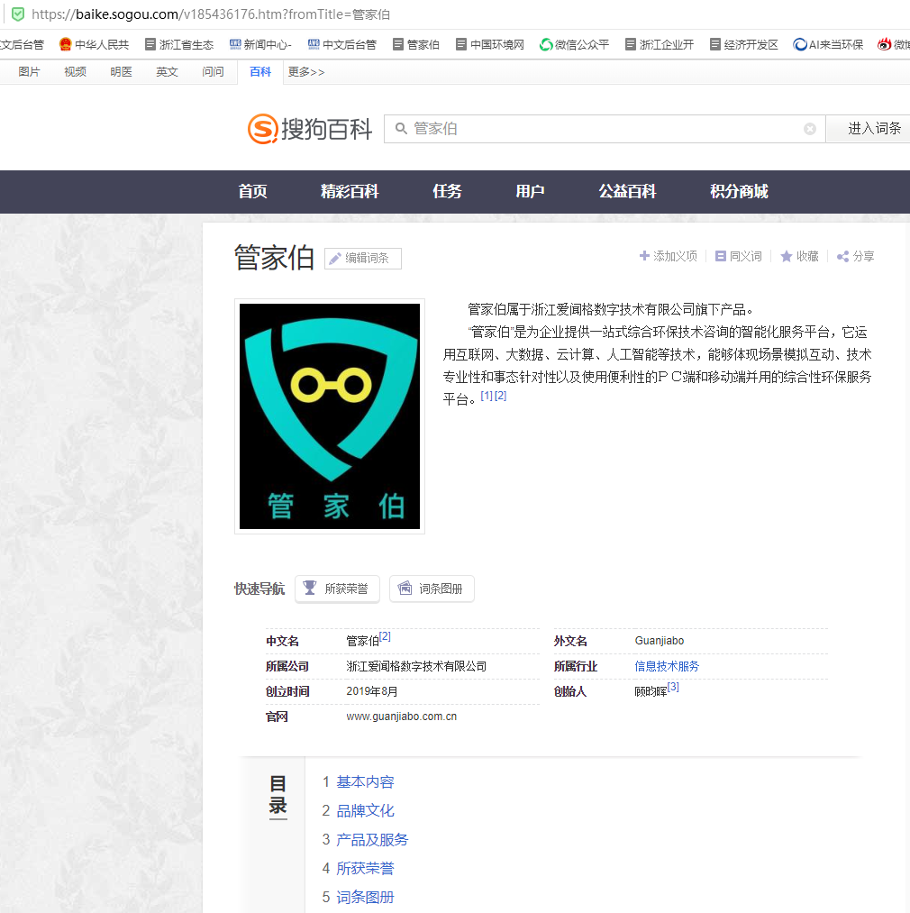Expand the 更多>> menu
The image size is (910, 913).
pos(305,71)
